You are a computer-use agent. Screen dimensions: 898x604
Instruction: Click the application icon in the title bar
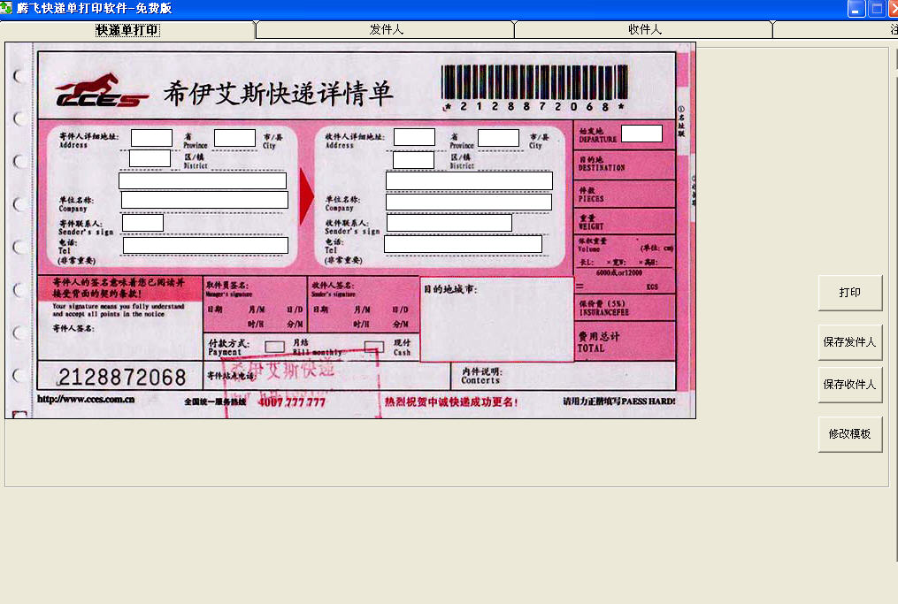9,9
